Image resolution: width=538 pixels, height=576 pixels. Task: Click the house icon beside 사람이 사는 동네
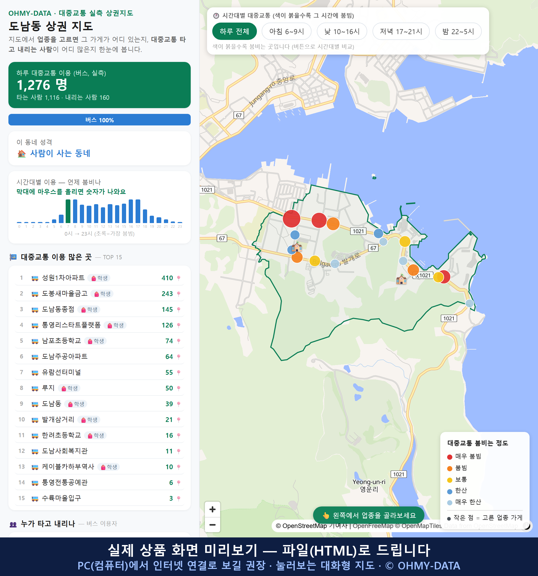22,154
